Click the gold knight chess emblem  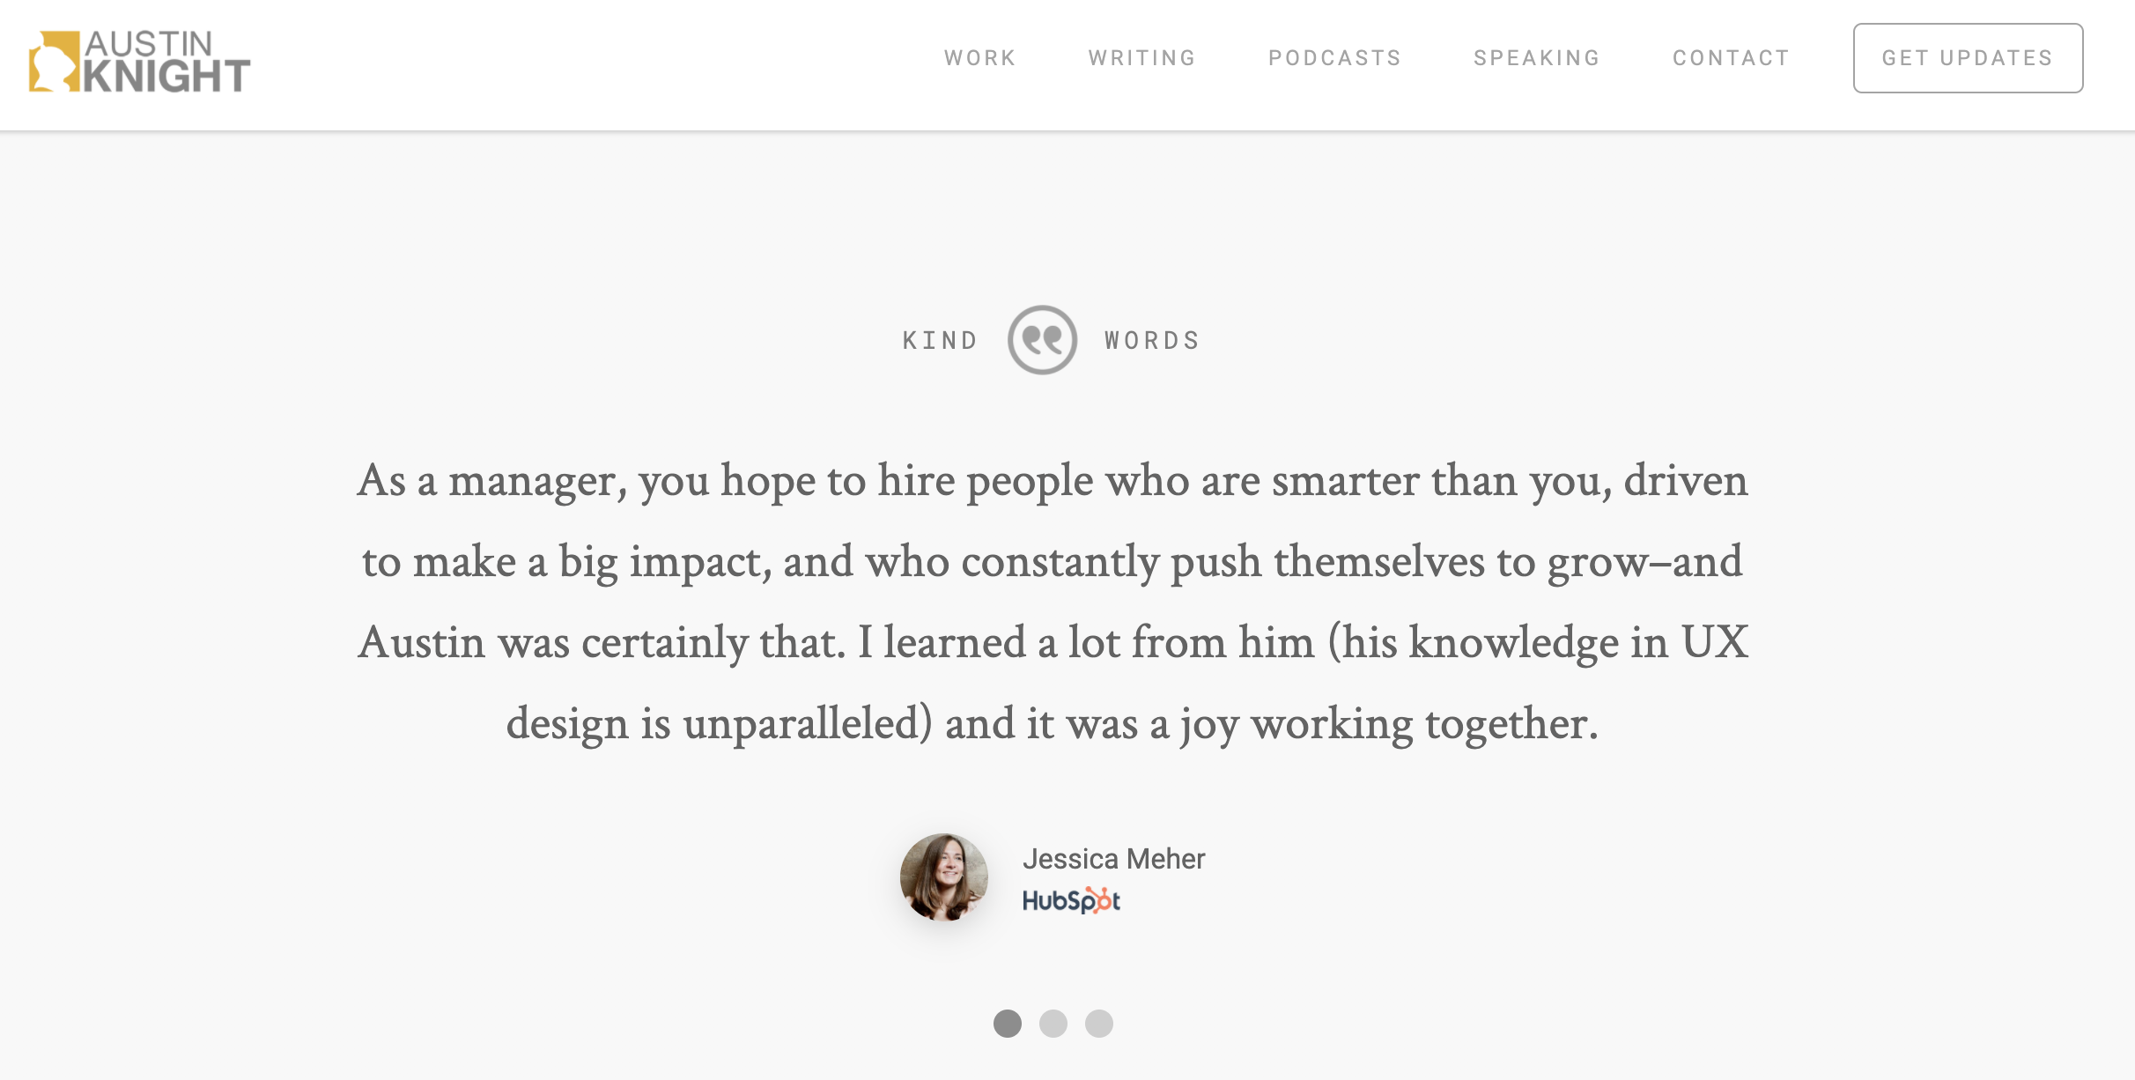[54, 62]
